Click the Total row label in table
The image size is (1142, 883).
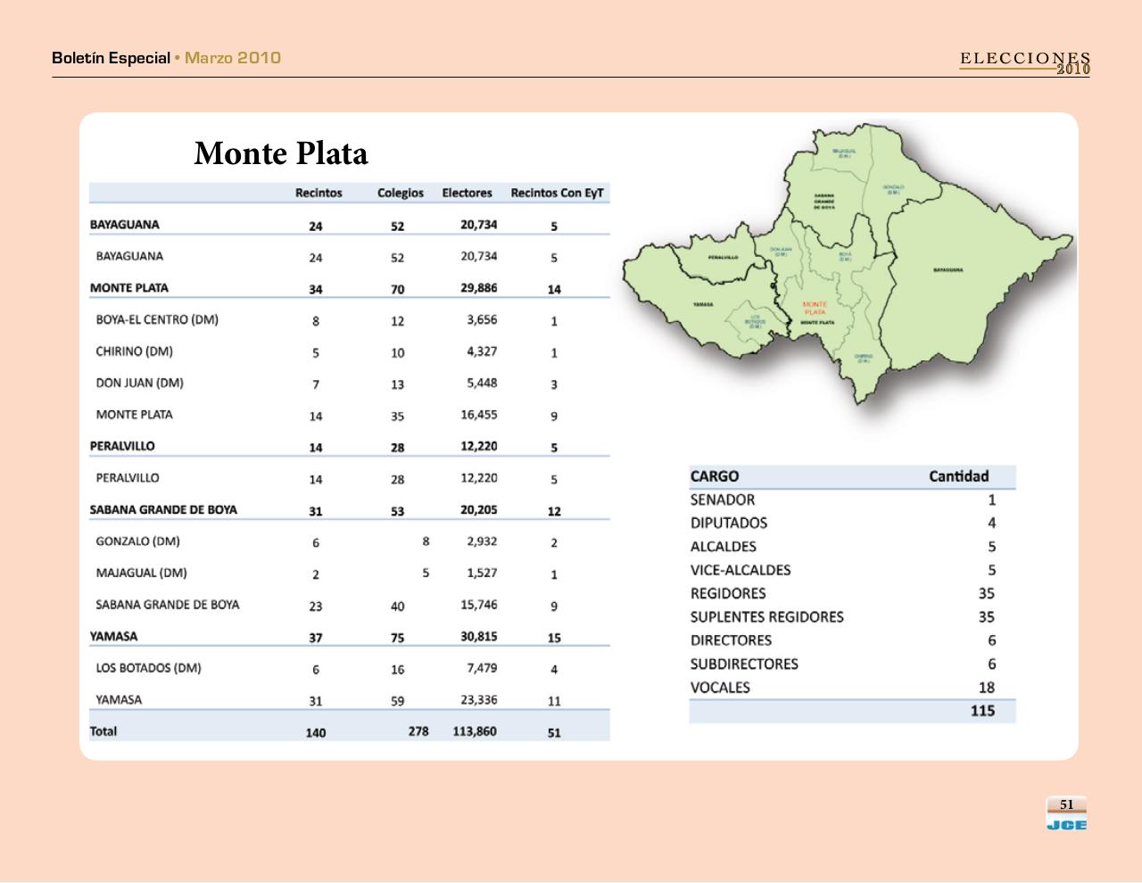pos(103,731)
